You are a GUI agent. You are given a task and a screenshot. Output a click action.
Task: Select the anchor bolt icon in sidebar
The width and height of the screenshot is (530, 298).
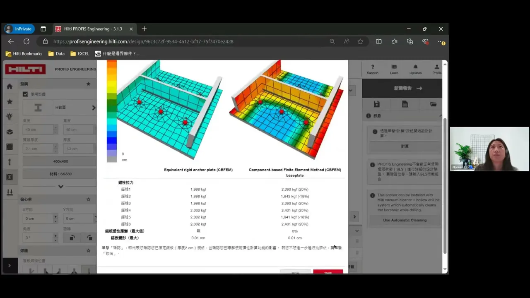[x=10, y=162]
